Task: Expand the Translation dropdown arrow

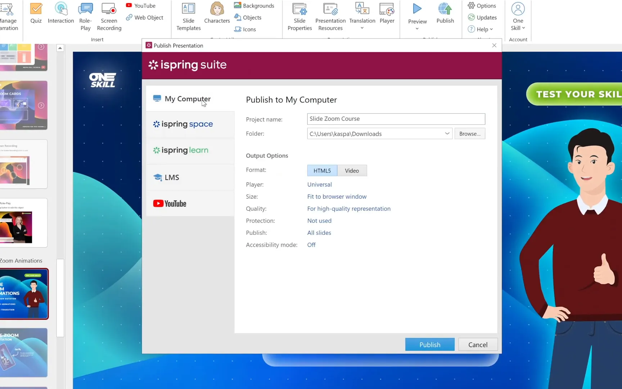Action: (x=362, y=28)
